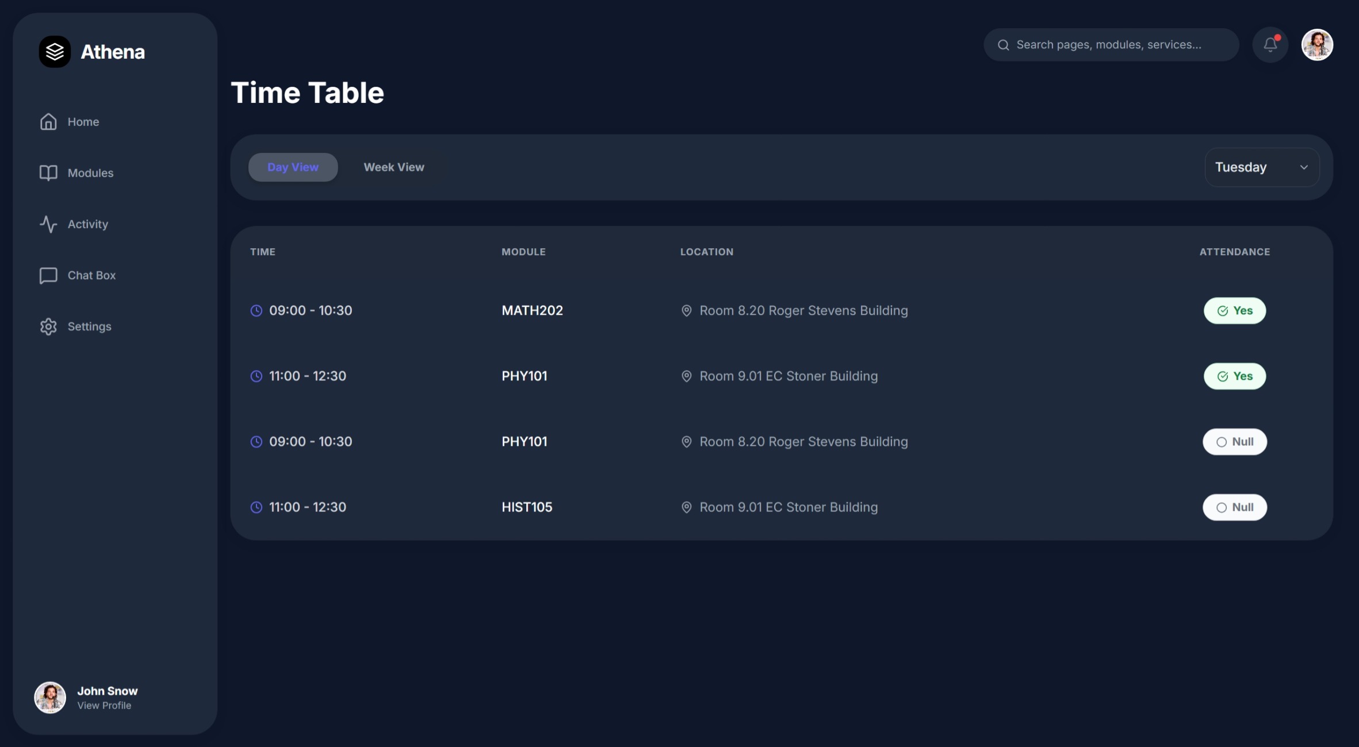Toggle the HIST105 Null attendance badge
1359x747 pixels.
click(x=1234, y=507)
